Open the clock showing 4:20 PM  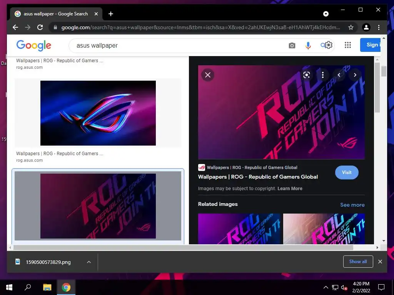[x=361, y=287]
